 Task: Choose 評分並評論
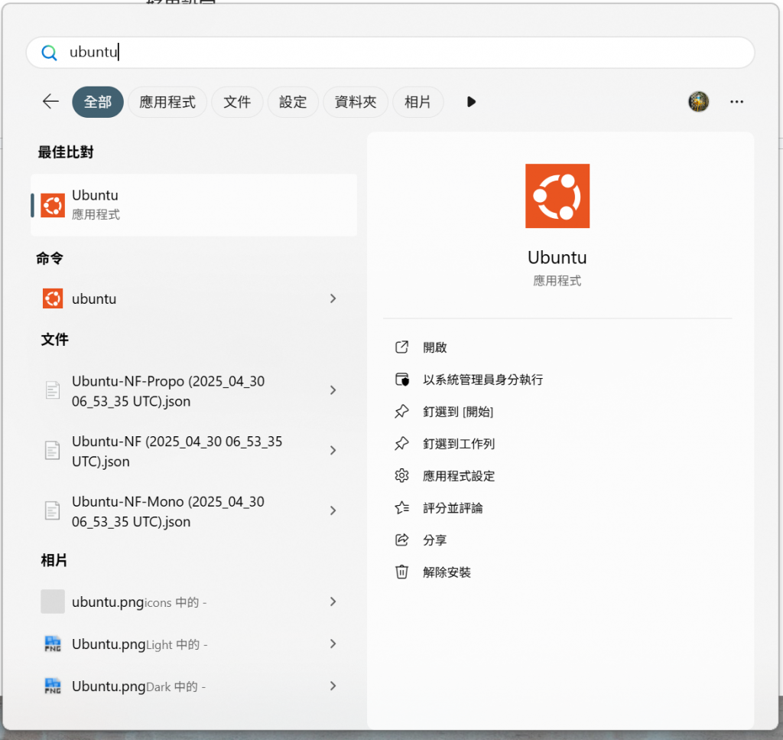(x=453, y=508)
